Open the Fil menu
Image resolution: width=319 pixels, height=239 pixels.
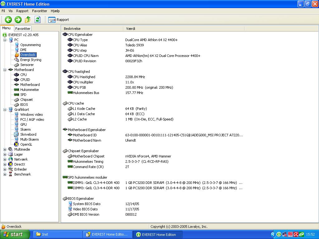tap(3, 11)
